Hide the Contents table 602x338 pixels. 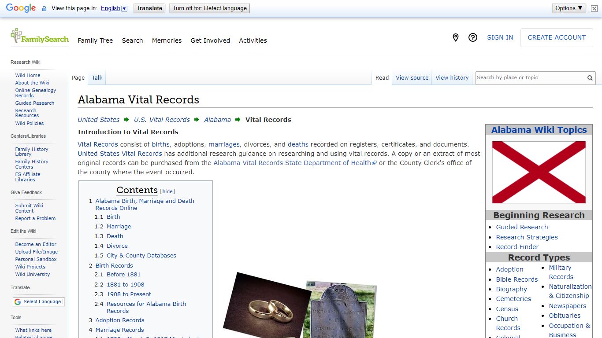coord(167,191)
